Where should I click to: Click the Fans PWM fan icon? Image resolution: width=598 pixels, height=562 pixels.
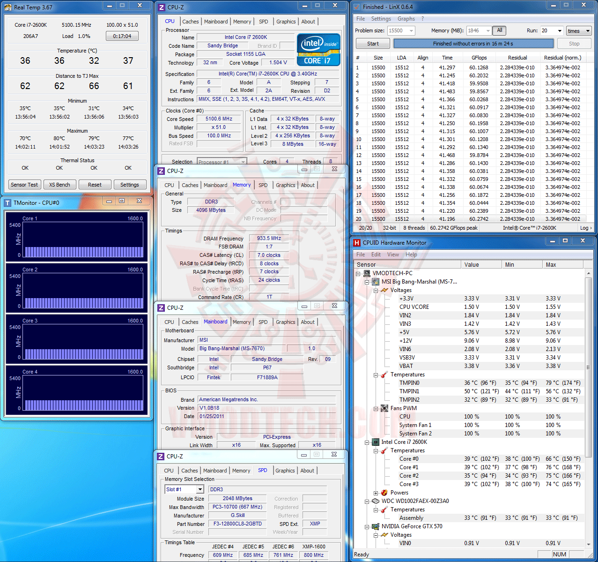point(384,408)
